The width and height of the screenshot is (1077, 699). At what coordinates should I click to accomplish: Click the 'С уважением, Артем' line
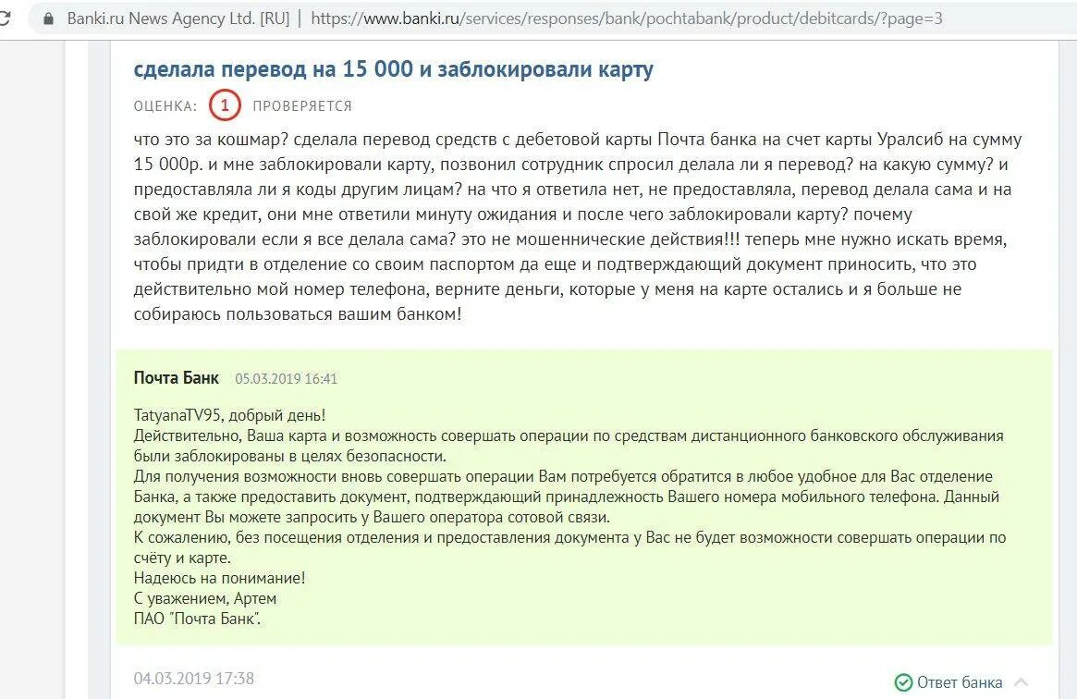pyautogui.click(x=204, y=599)
